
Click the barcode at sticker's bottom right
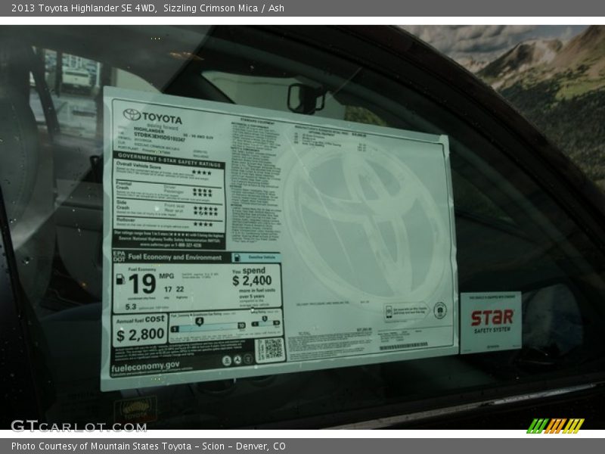click(403, 346)
